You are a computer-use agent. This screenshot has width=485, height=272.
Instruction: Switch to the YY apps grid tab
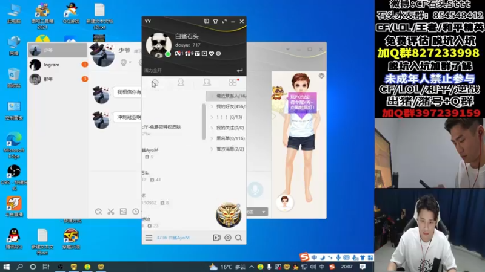click(x=233, y=82)
